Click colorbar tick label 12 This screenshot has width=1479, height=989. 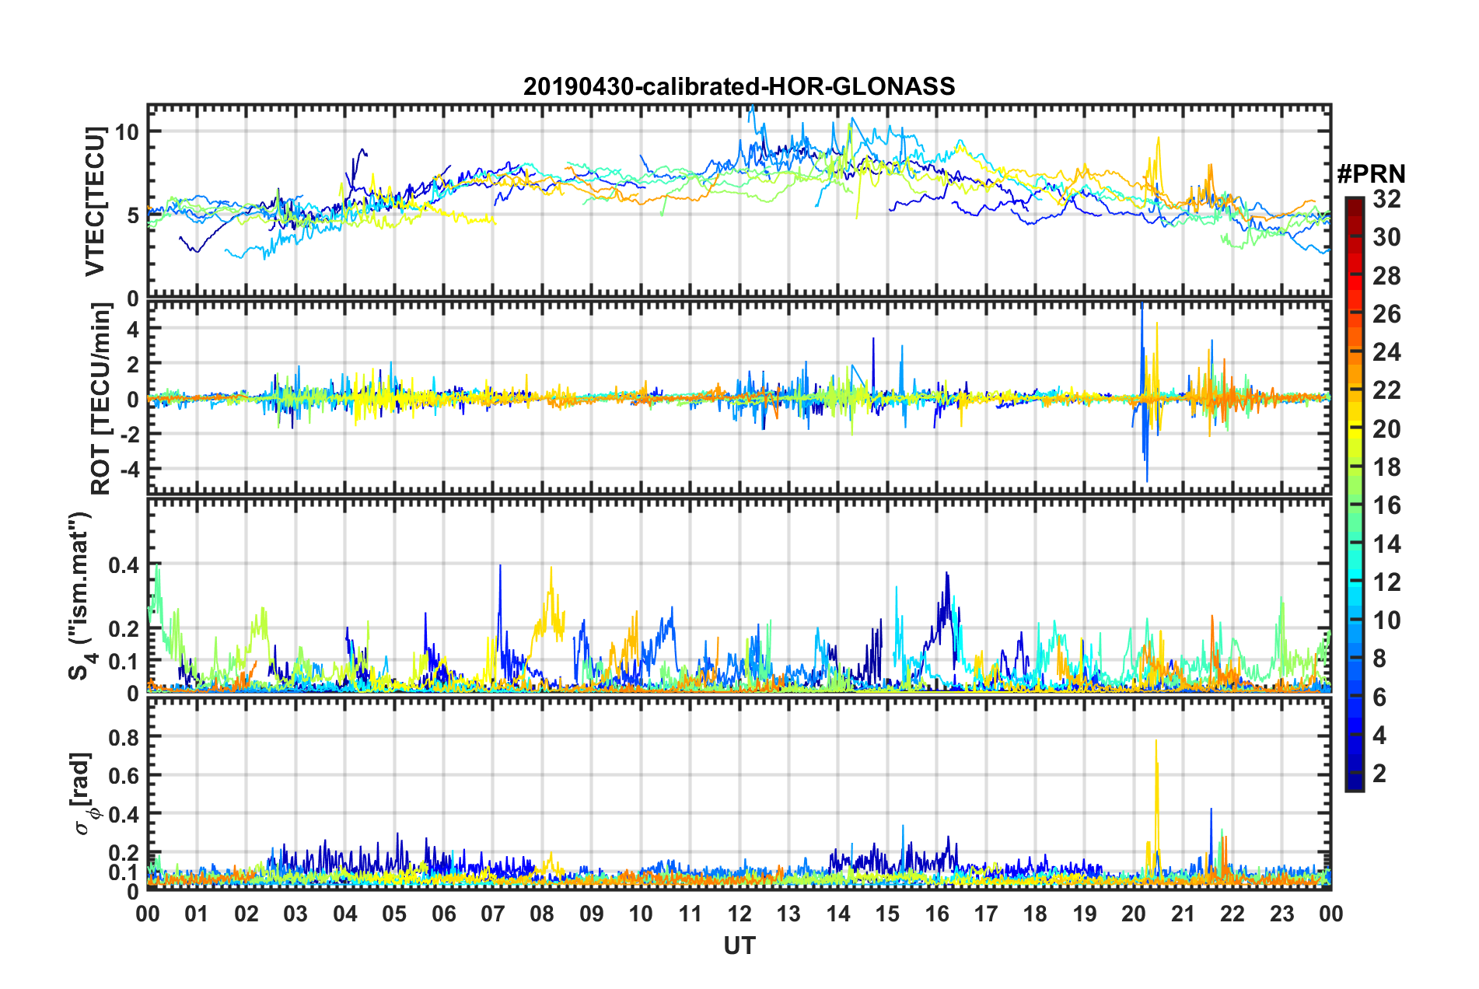pos(1386,582)
